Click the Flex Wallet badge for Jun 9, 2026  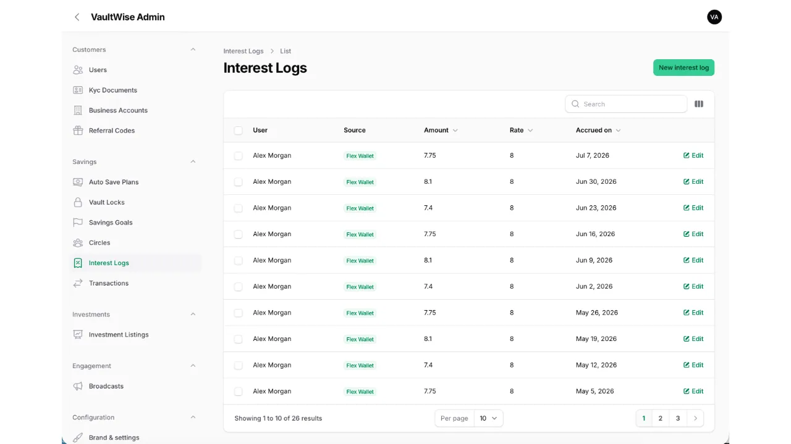tap(360, 261)
